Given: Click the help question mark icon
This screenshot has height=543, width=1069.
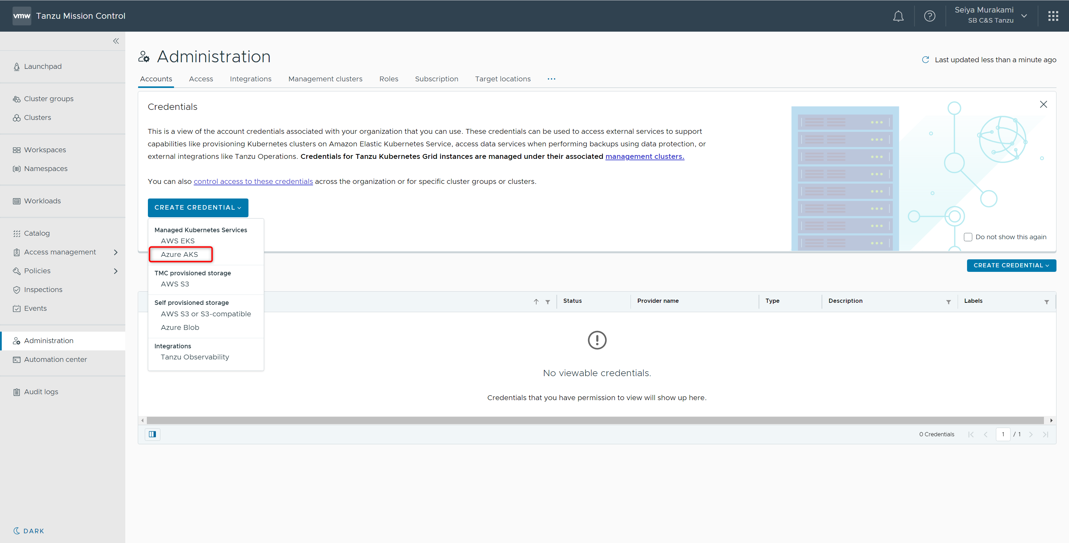Looking at the screenshot, I should 929,16.
